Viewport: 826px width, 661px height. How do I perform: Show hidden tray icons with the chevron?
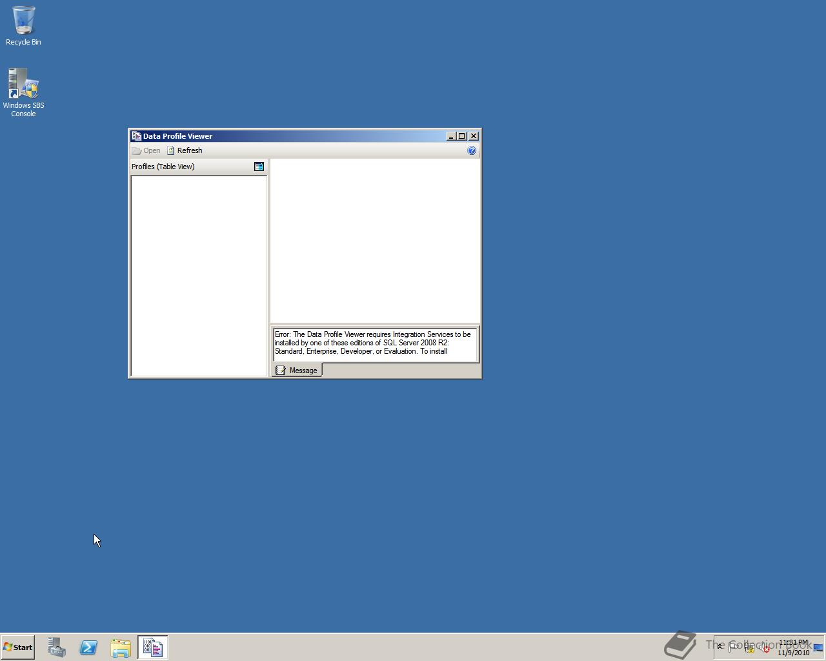[x=720, y=646]
